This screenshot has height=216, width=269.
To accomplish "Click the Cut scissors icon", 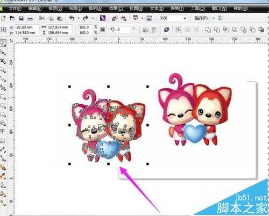I will (x=42, y=18).
